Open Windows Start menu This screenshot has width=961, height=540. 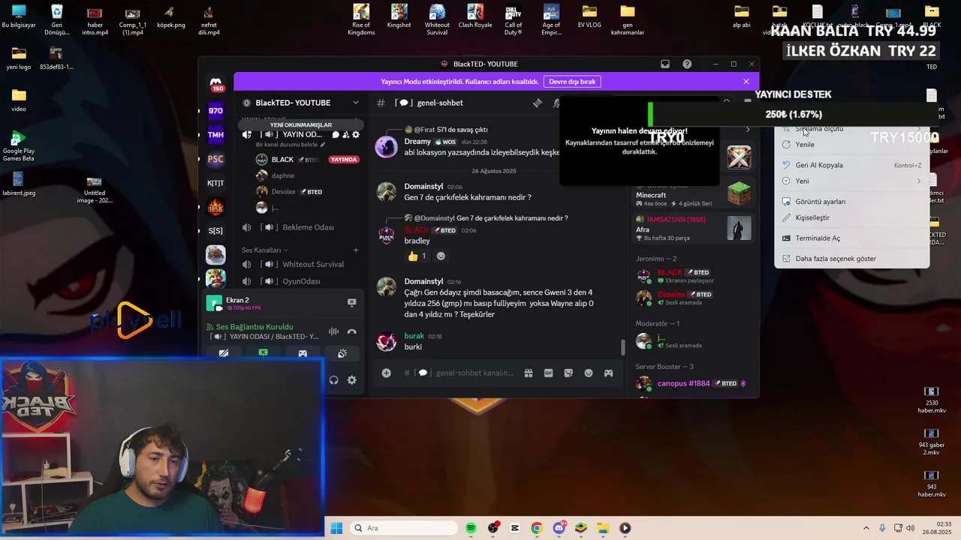pyautogui.click(x=337, y=528)
